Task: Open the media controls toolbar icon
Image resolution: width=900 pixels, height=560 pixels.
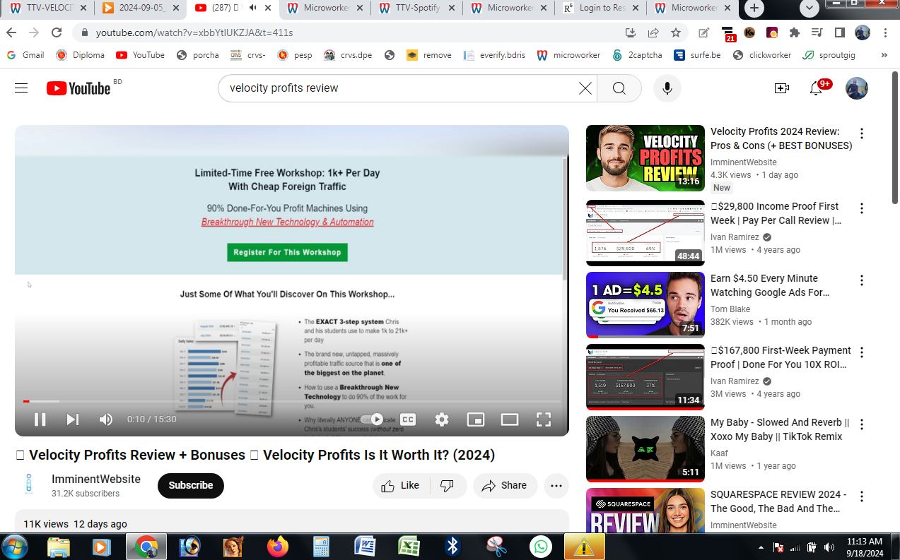Action: (817, 32)
